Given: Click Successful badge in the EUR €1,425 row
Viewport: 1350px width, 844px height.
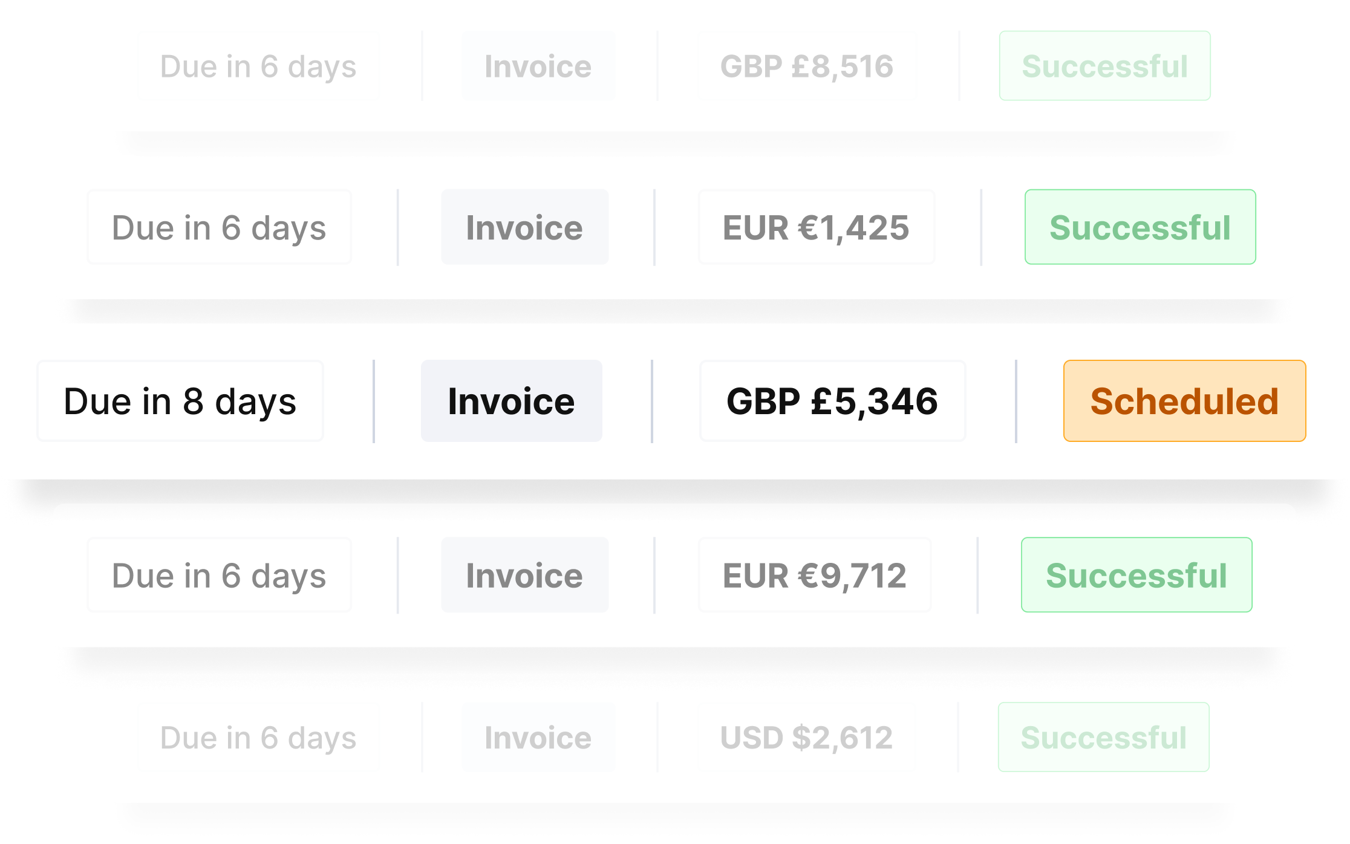Looking at the screenshot, I should (x=1140, y=227).
